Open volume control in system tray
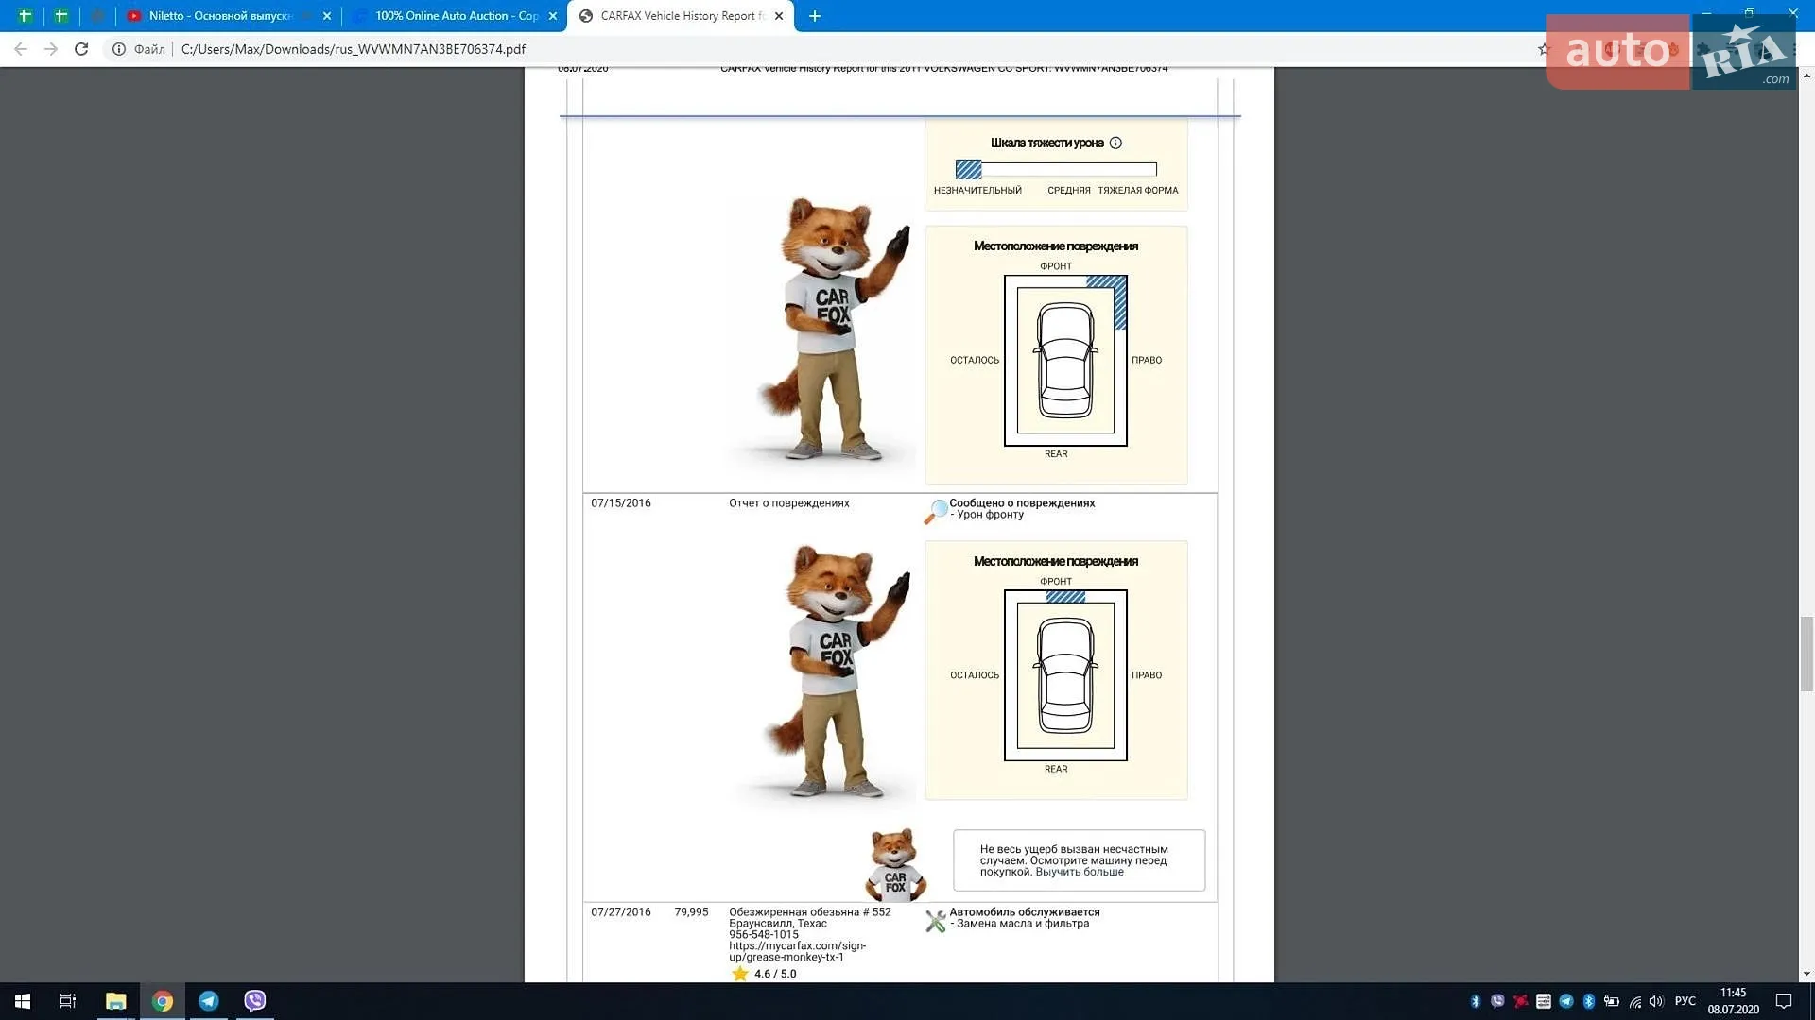Image resolution: width=1815 pixels, height=1020 pixels. tap(1656, 1001)
